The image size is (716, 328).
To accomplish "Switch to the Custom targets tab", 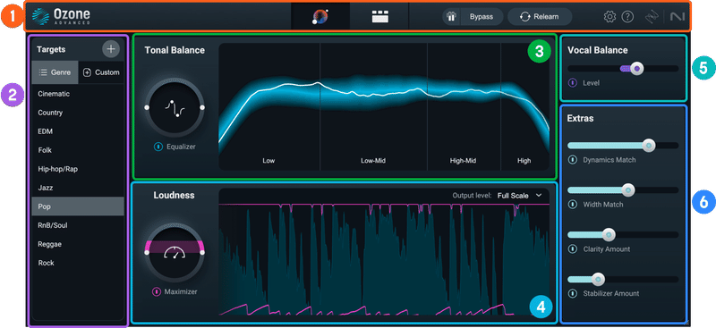I will pyautogui.click(x=101, y=72).
